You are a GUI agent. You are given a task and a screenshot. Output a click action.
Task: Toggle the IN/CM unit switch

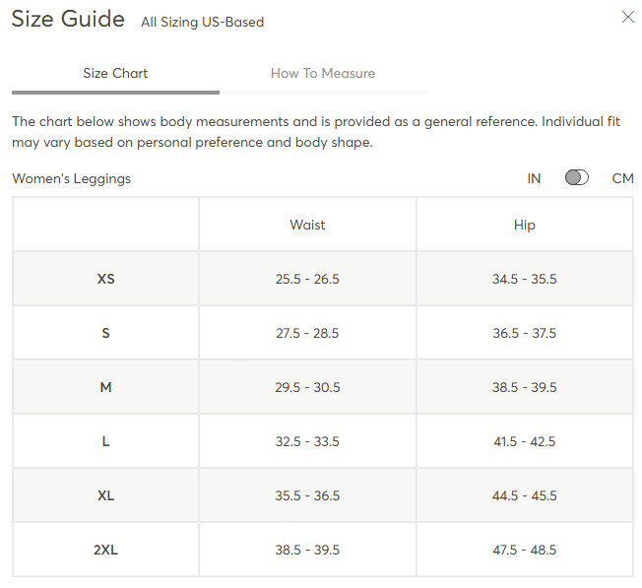[x=576, y=177]
